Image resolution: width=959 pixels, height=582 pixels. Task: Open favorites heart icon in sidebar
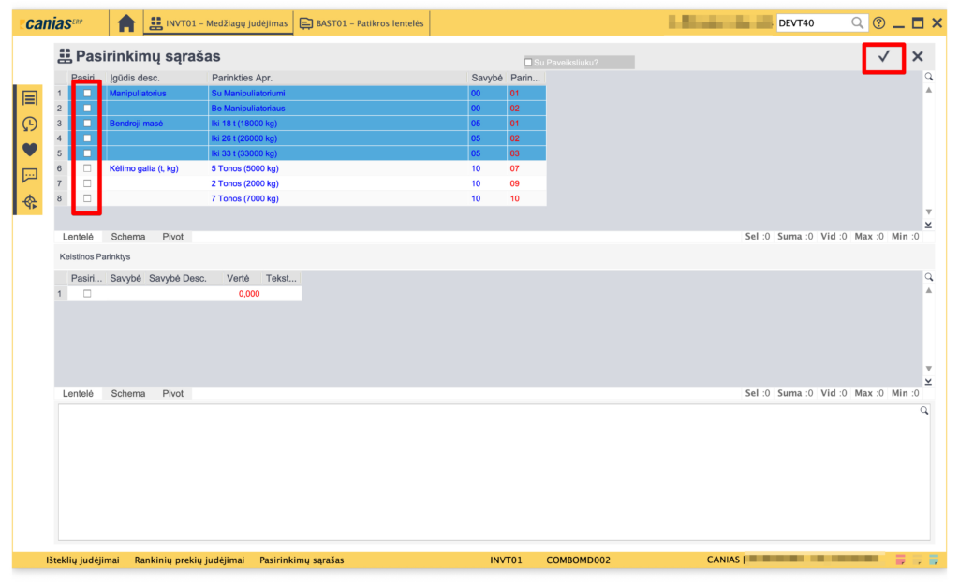[30, 149]
